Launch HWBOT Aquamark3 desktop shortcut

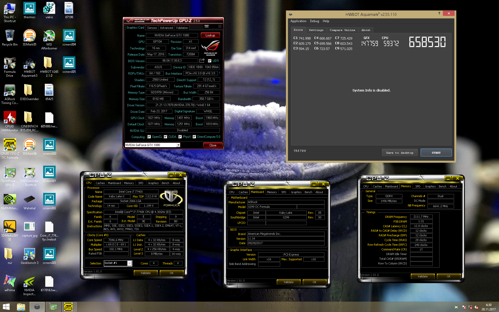tap(29, 67)
